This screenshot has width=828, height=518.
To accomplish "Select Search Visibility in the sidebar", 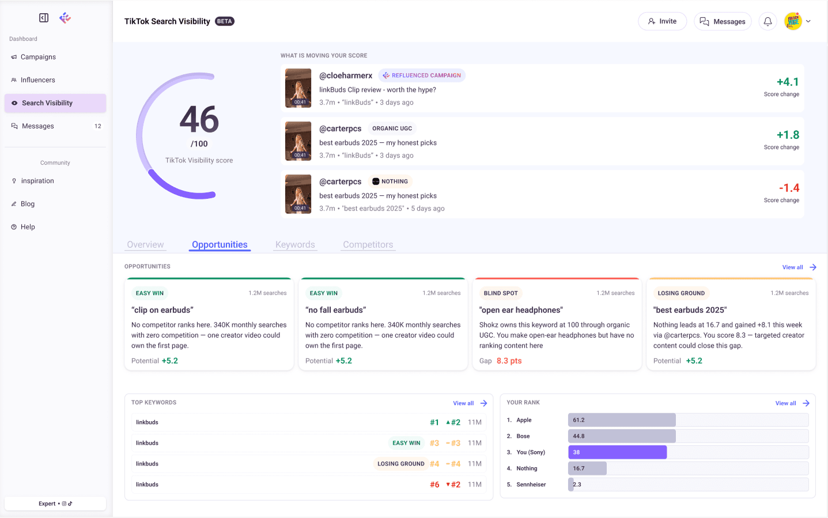I will coord(55,103).
